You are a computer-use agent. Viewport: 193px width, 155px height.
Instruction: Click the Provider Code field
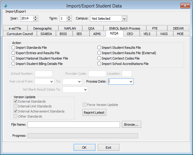tap(97, 74)
